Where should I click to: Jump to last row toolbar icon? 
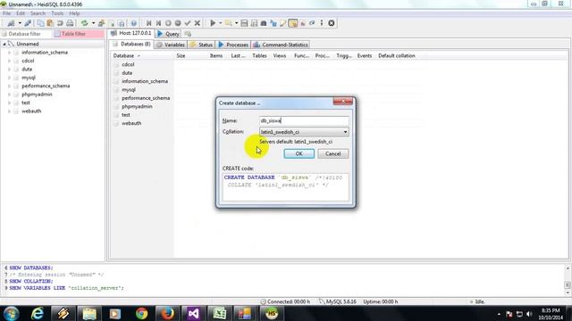pos(158,23)
